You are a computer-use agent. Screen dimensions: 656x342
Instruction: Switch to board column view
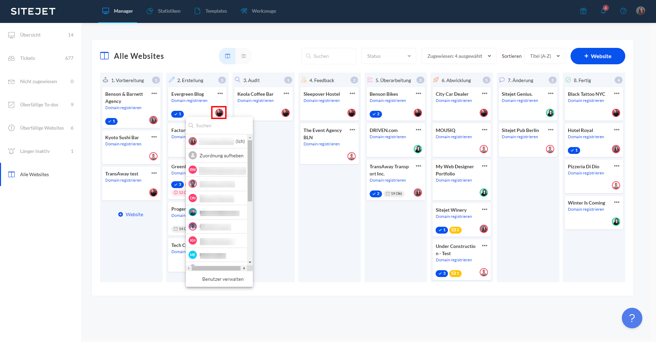(228, 56)
